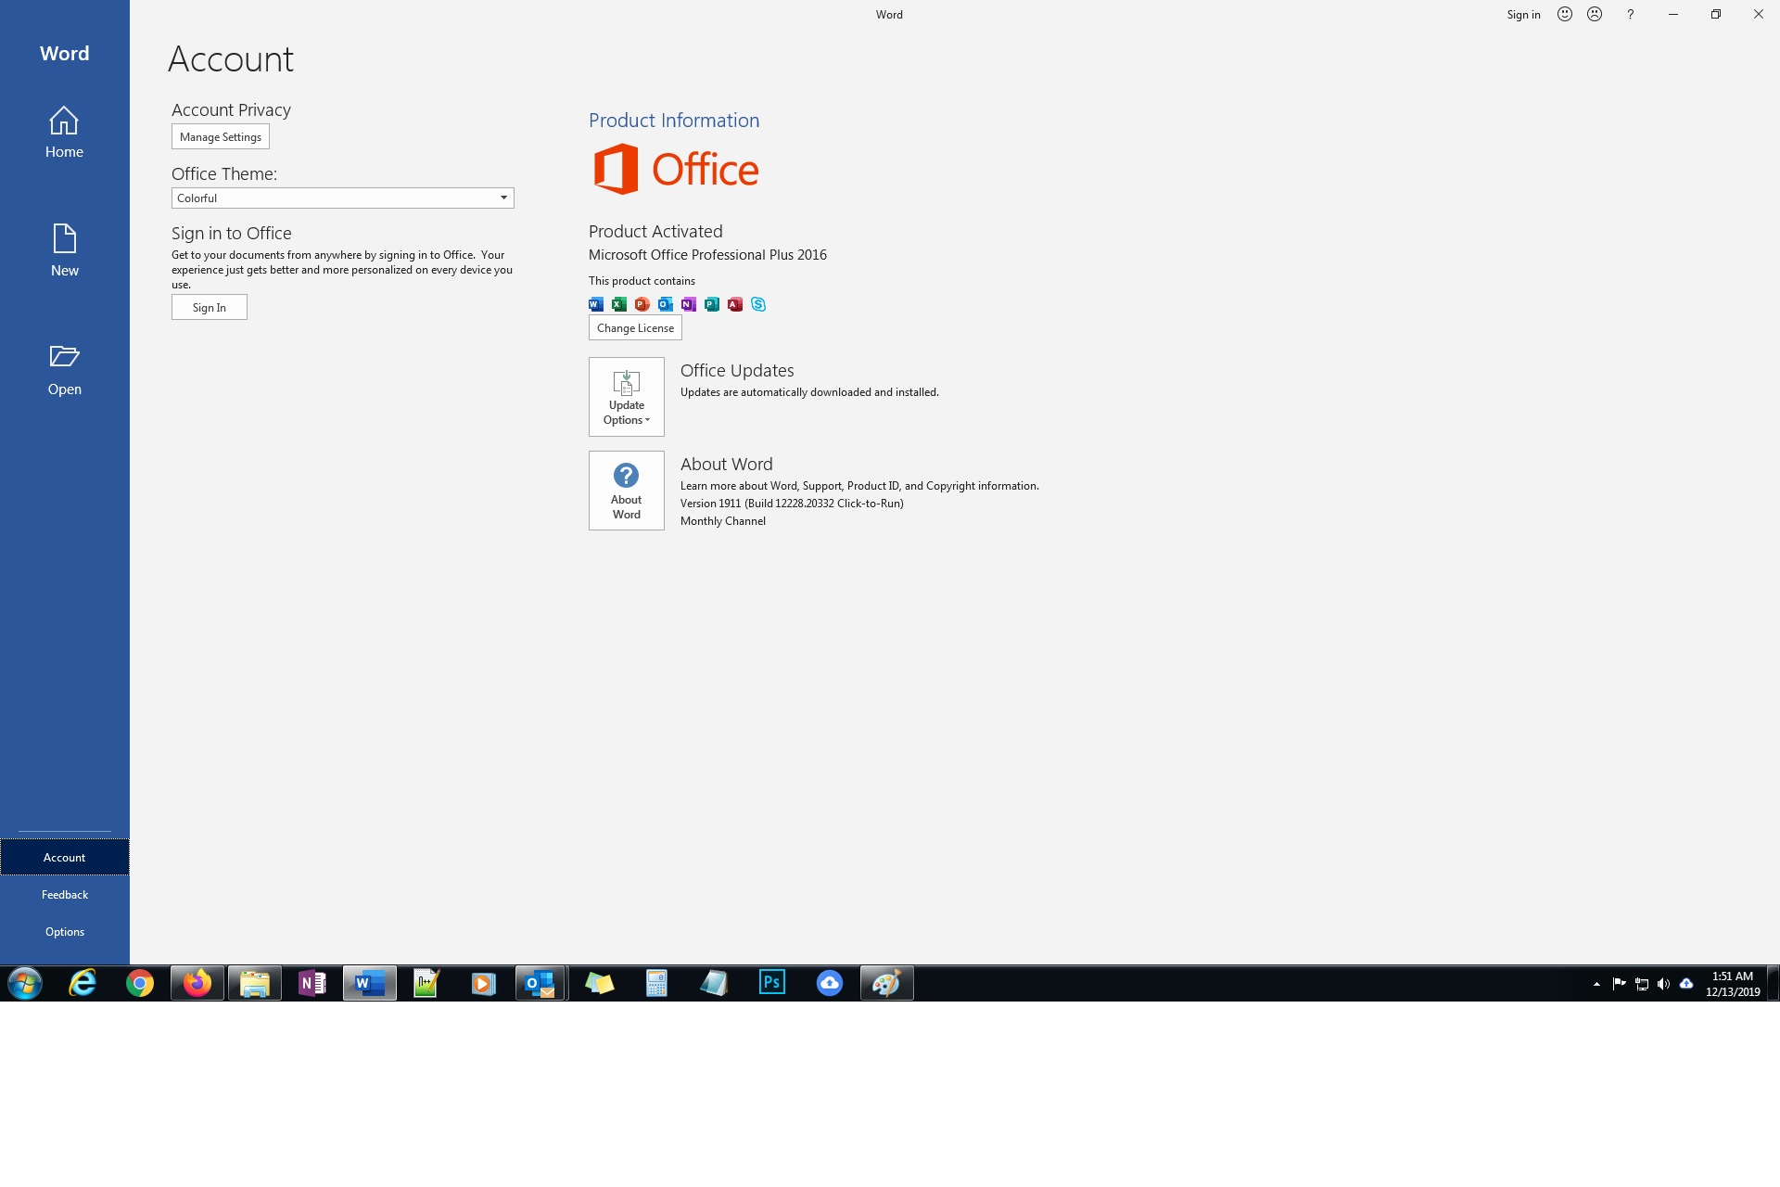Show hidden system tray icons

[1596, 984]
